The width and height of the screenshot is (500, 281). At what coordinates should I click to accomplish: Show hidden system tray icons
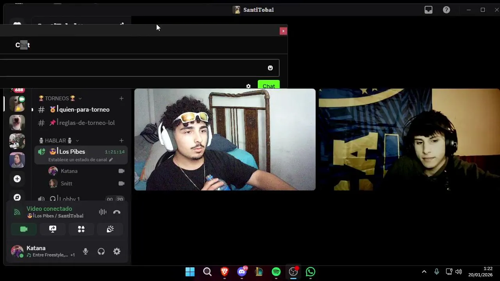point(424,272)
